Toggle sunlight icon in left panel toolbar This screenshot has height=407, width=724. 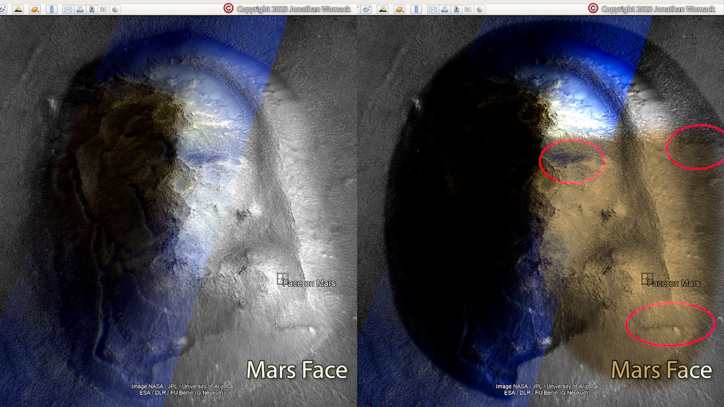point(18,9)
